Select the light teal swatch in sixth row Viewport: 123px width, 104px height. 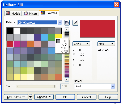coord(17,64)
